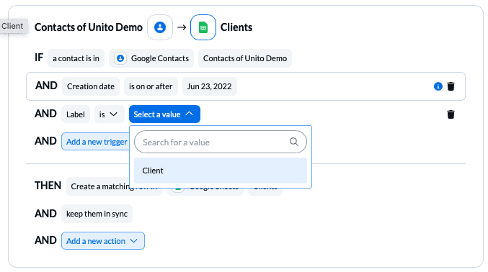Click the Label field chip

(x=76, y=114)
